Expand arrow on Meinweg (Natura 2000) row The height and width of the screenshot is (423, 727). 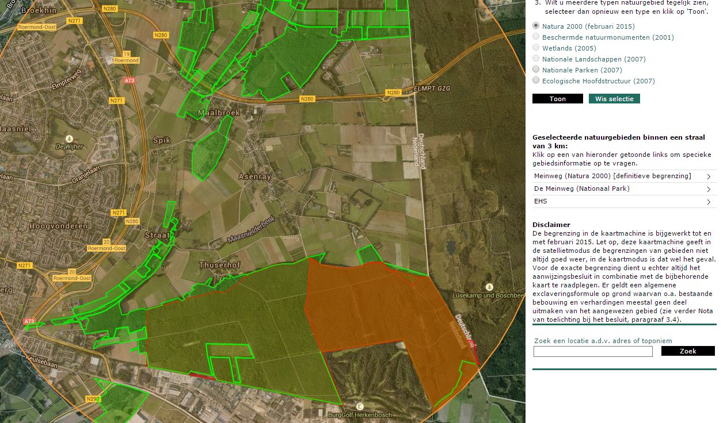[709, 176]
